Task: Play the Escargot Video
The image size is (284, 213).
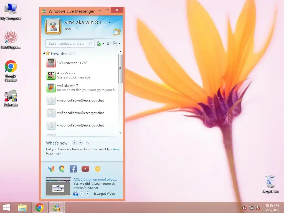Action: click(76, 194)
